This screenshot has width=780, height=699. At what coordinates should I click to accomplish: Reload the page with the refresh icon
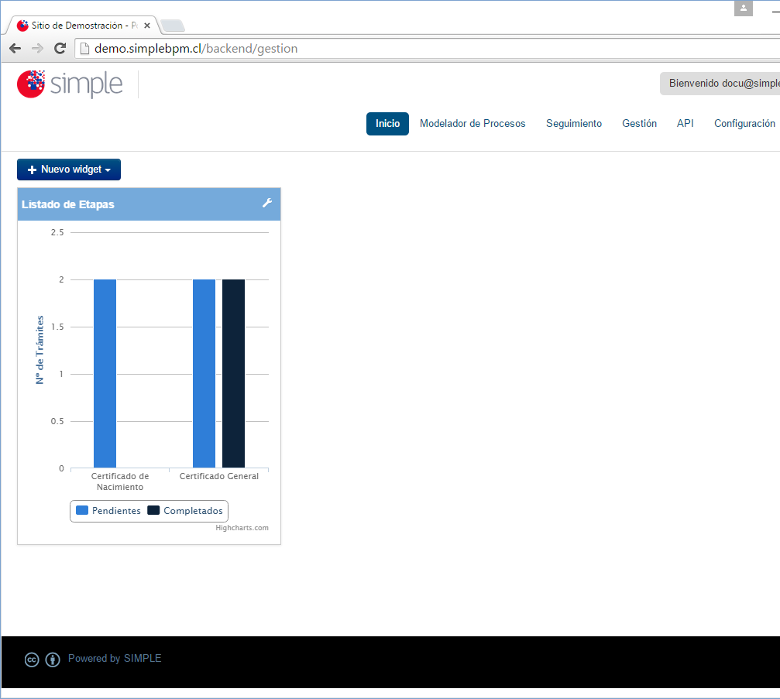pyautogui.click(x=60, y=48)
